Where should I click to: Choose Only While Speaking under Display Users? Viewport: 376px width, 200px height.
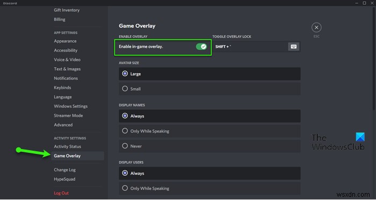(209, 188)
